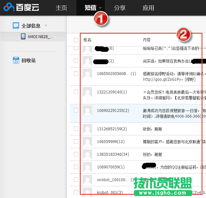Select checkbox for 106559999 message row
Viewport: 206px width, 198px height.
point(76,141)
